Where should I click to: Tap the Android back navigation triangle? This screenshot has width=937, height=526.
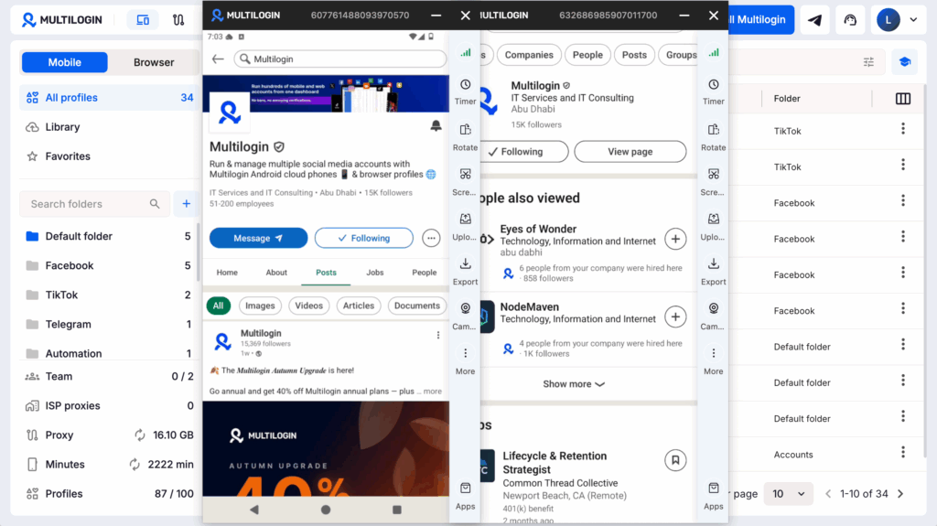click(x=254, y=510)
